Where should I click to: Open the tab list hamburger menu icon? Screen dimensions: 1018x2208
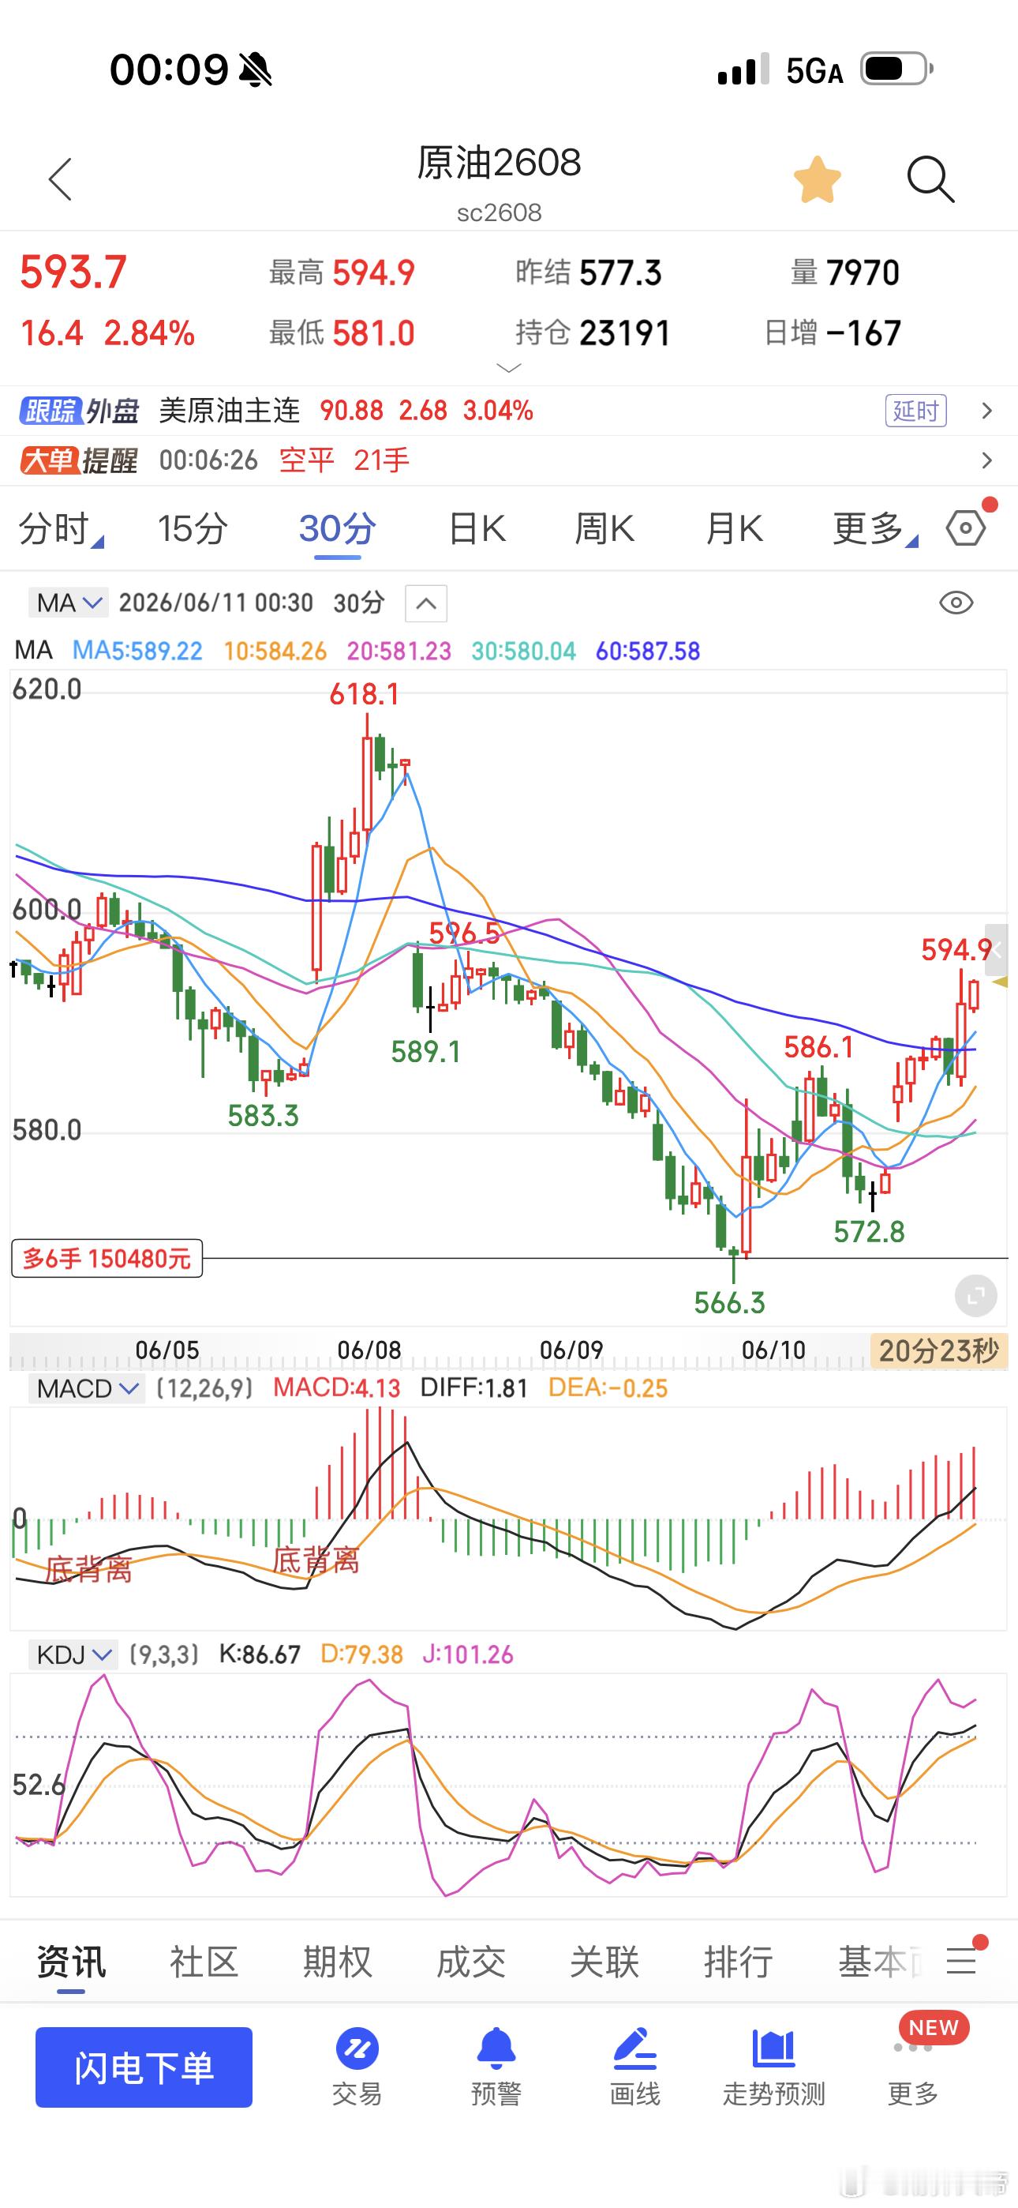pos(961,1961)
